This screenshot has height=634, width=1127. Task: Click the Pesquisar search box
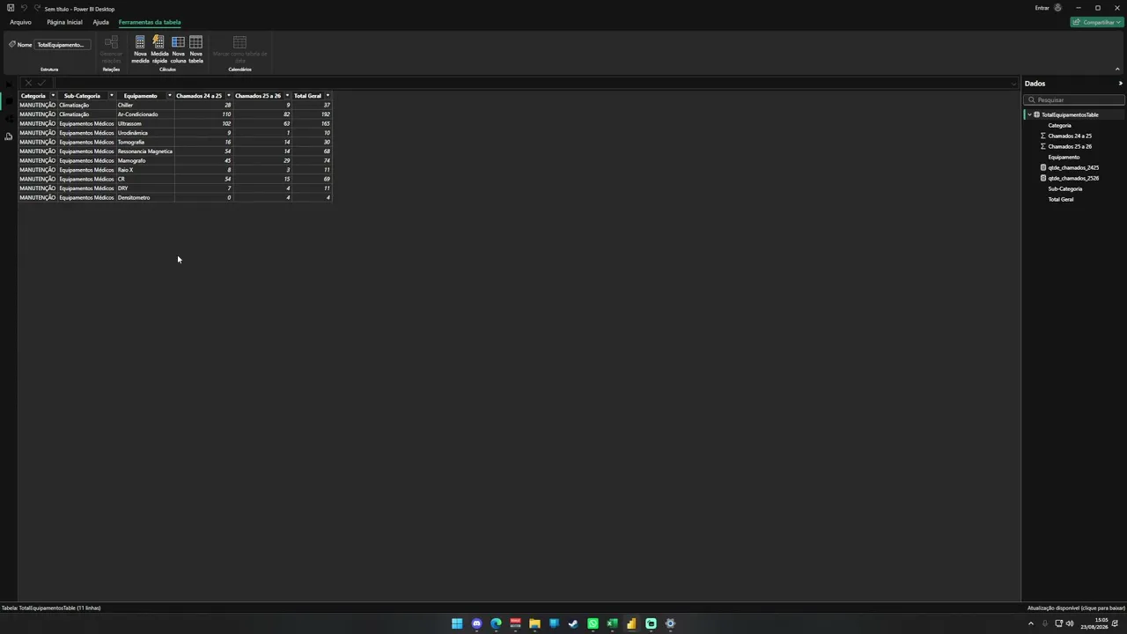pyautogui.click(x=1074, y=100)
